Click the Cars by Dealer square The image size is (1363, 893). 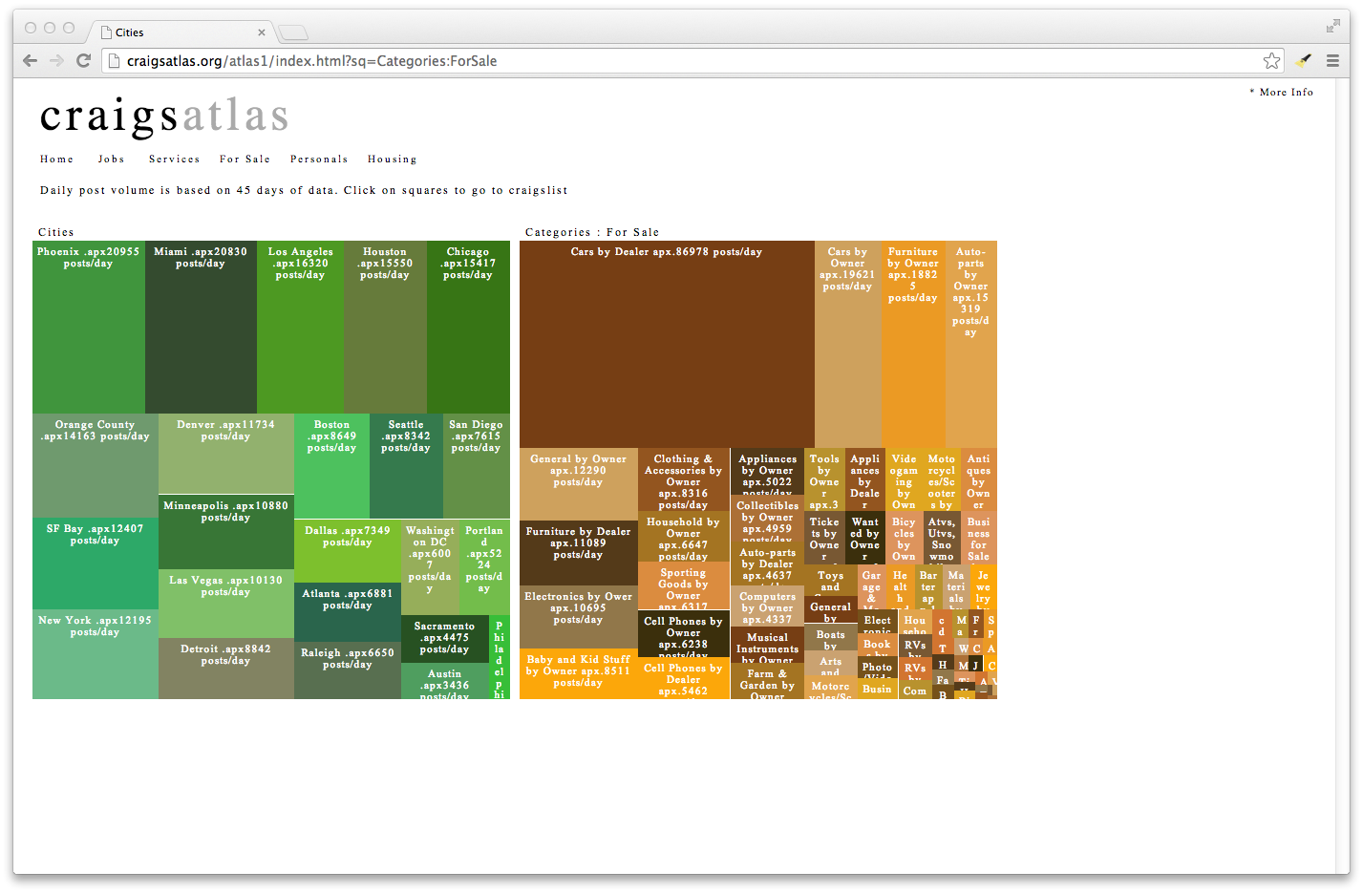click(667, 345)
